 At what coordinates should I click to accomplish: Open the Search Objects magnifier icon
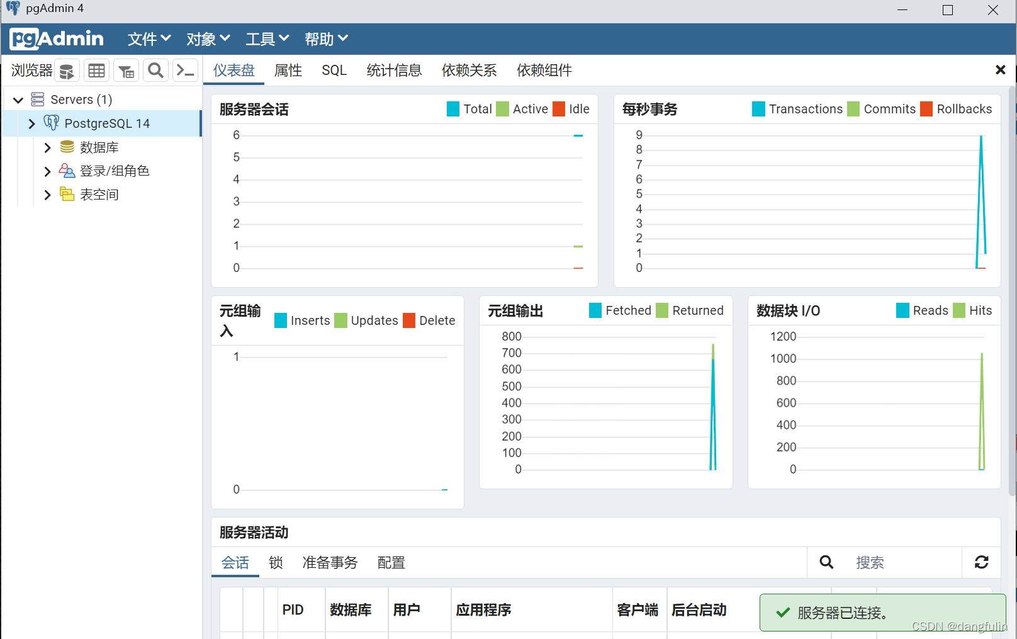pyautogui.click(x=155, y=71)
